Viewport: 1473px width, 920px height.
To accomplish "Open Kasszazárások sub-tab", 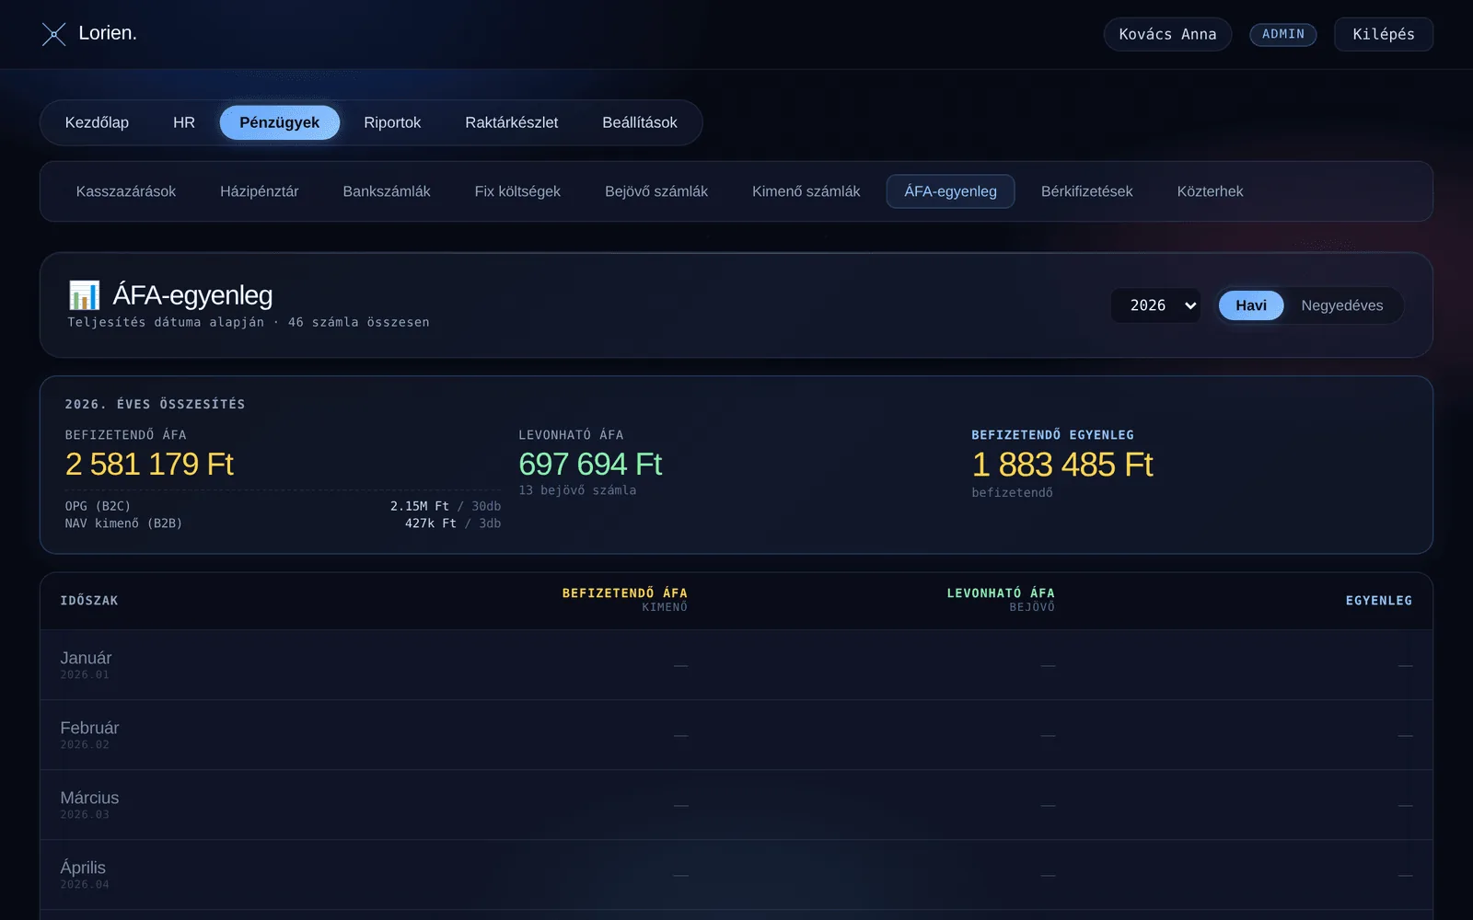I will click(126, 191).
